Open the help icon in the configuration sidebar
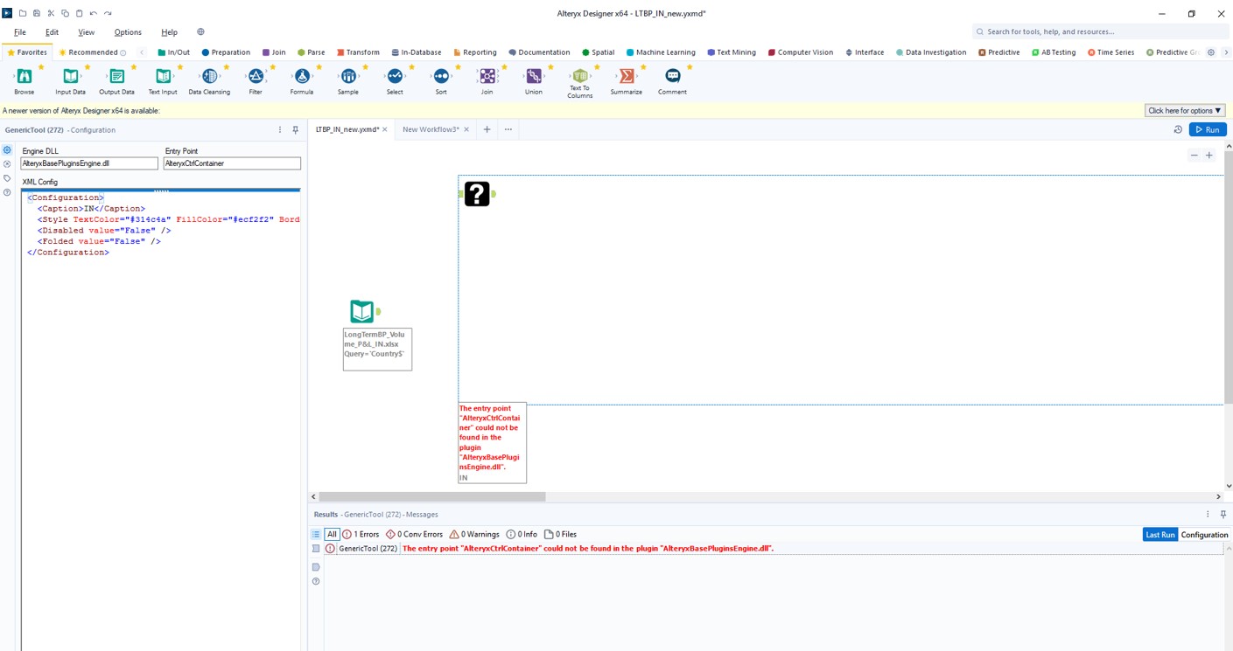Image resolution: width=1233 pixels, height=651 pixels. pyautogui.click(x=7, y=191)
